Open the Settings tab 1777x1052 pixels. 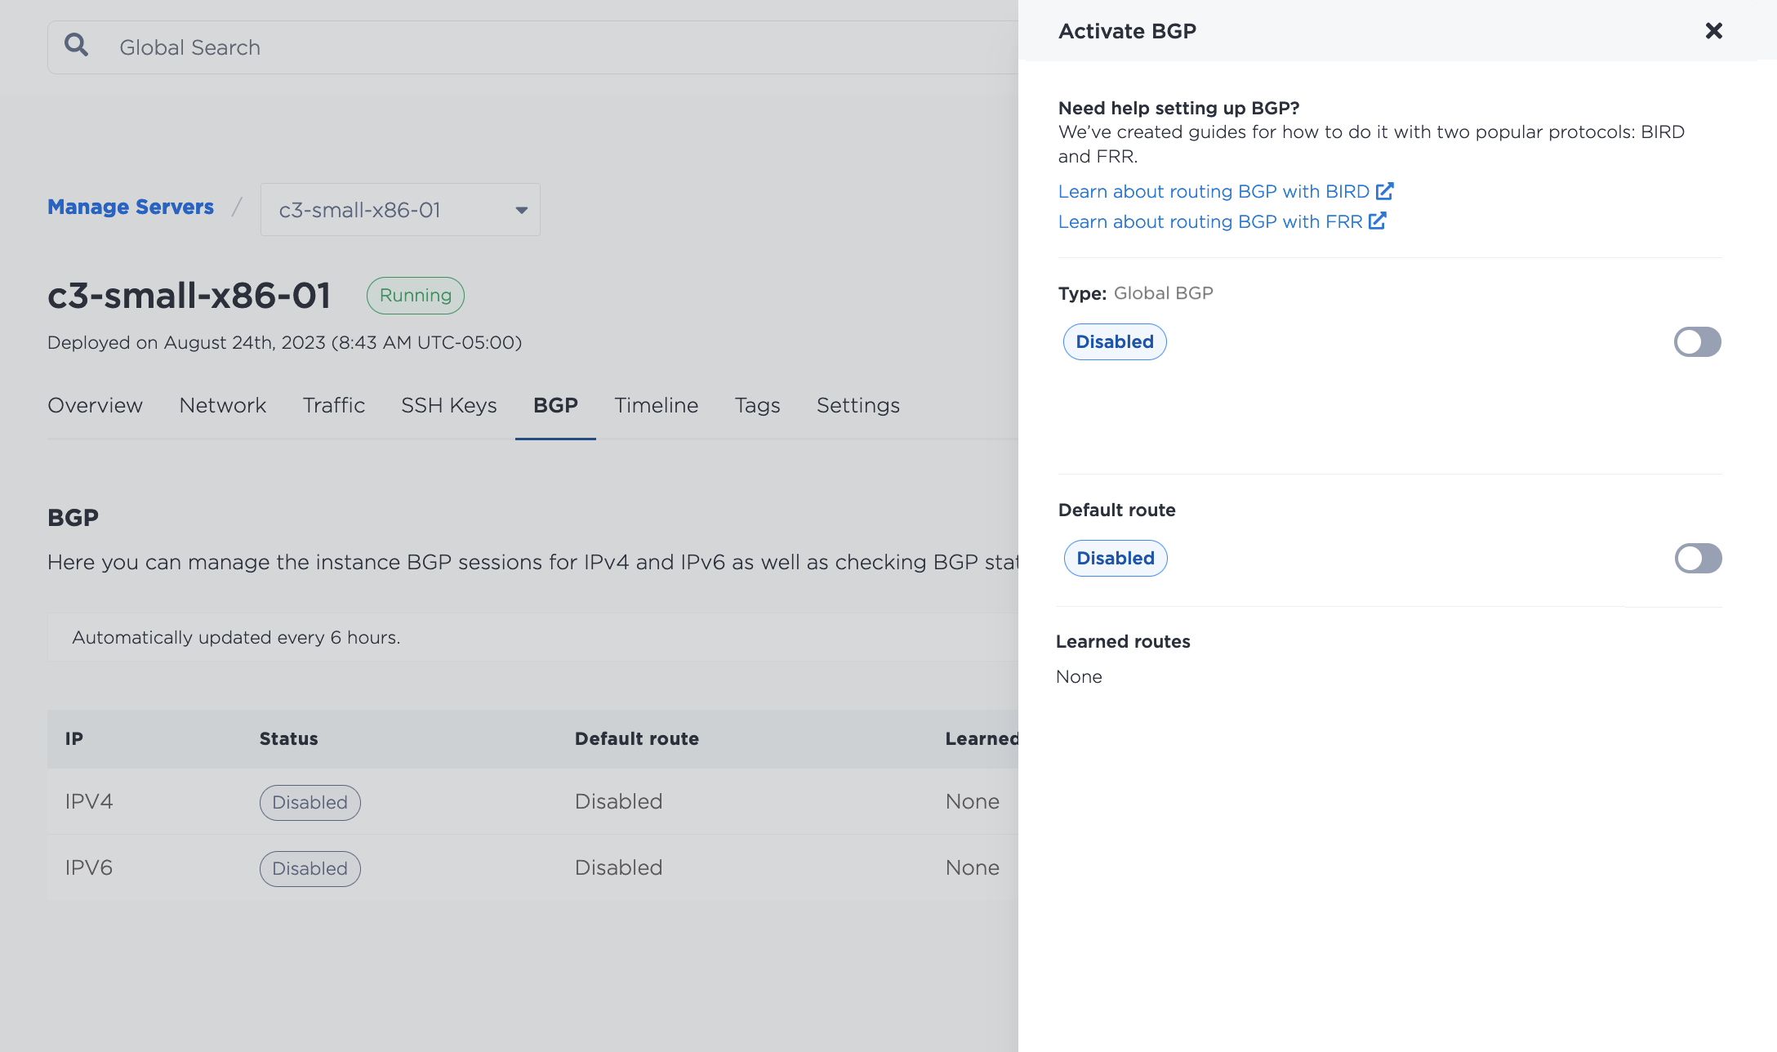pyautogui.click(x=858, y=405)
